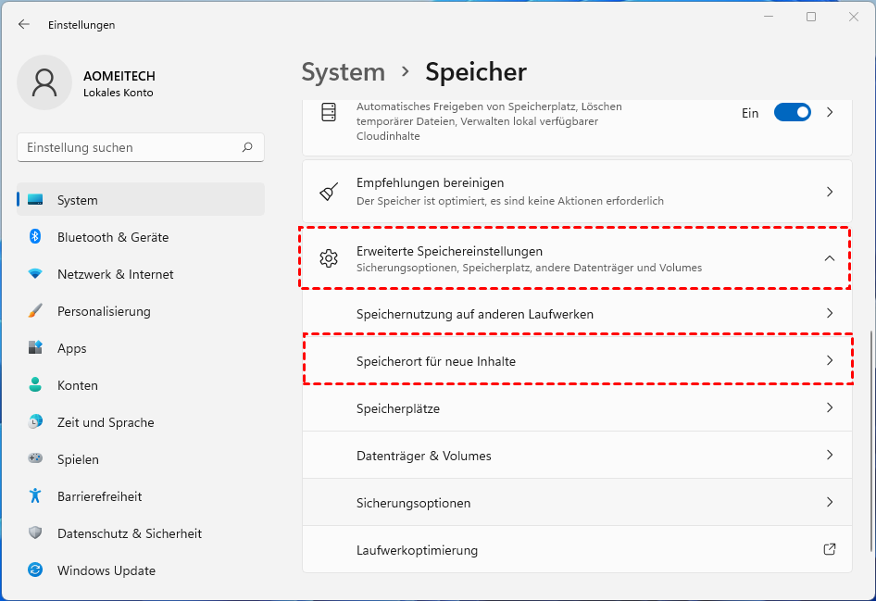Click the Windows Update icon
This screenshot has width=876, height=601.
[35, 570]
